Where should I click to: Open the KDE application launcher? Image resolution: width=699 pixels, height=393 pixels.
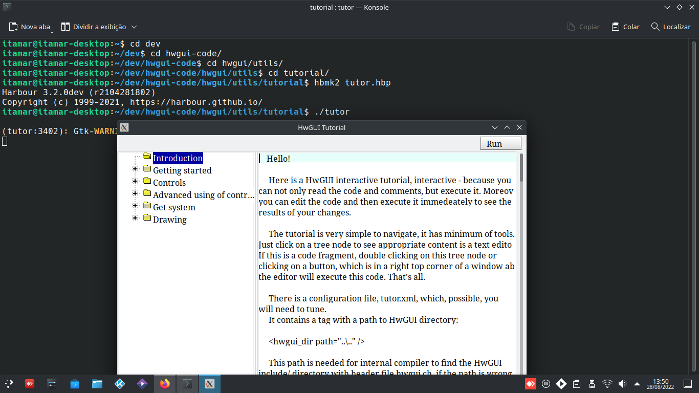[9, 383]
